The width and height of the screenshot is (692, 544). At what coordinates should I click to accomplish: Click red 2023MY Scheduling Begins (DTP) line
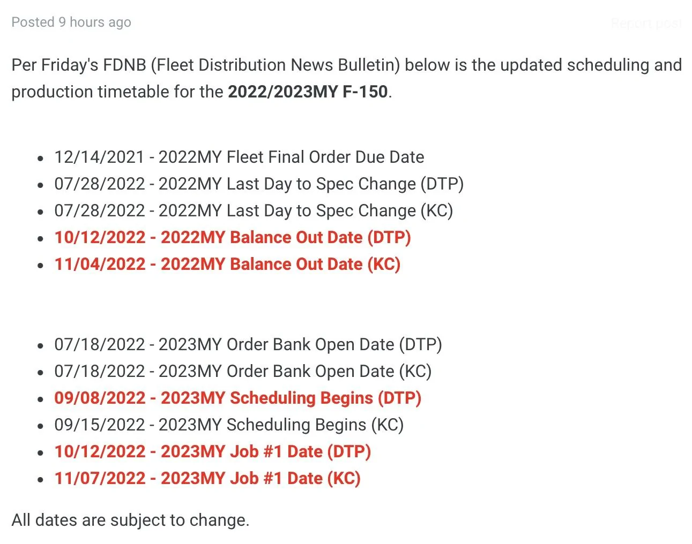[x=237, y=398]
